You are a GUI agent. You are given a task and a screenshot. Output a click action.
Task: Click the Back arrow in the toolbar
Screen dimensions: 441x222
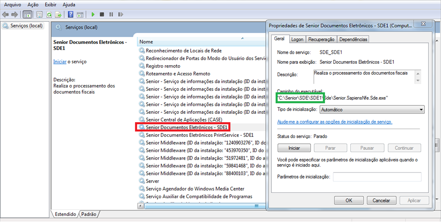tap(6, 14)
